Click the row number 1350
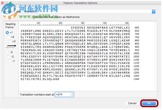 (x=136, y=76)
